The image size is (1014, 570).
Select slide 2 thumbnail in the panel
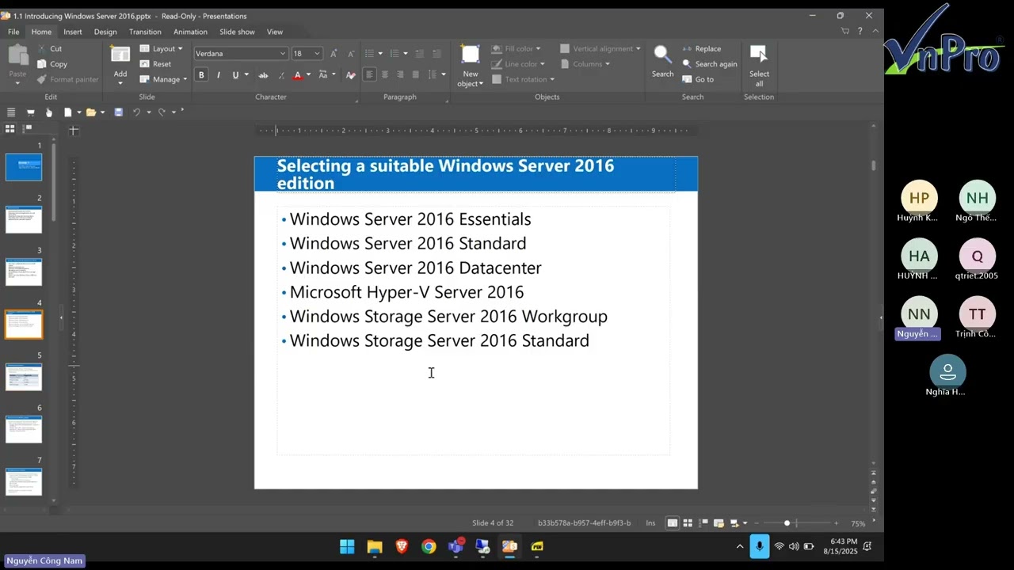[24, 219]
